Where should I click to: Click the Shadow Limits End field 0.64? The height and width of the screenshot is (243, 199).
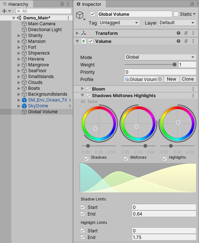click(164, 214)
